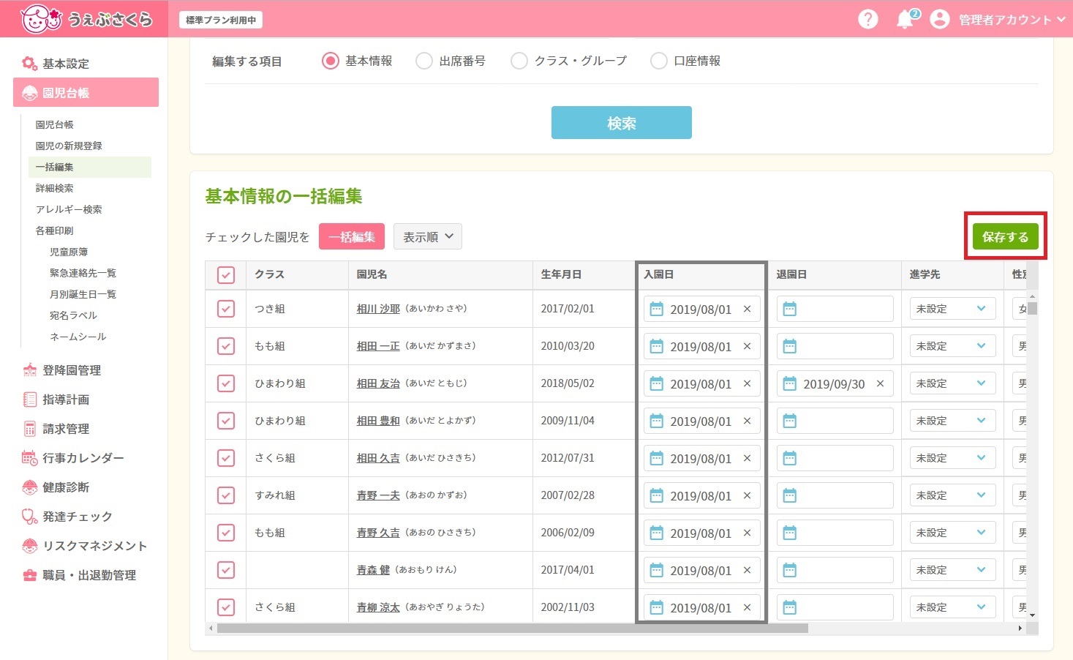
Task: Click the scrollbar right arrow
Action: (1020, 629)
